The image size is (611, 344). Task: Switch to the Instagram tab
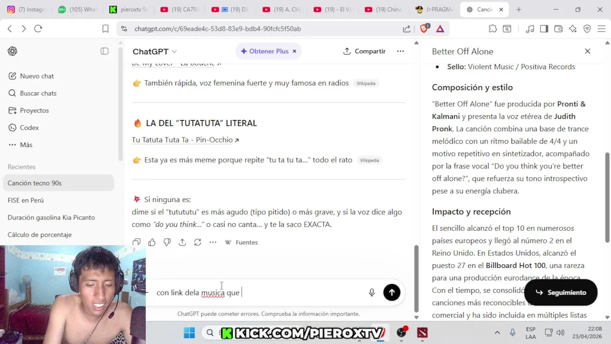click(x=27, y=10)
